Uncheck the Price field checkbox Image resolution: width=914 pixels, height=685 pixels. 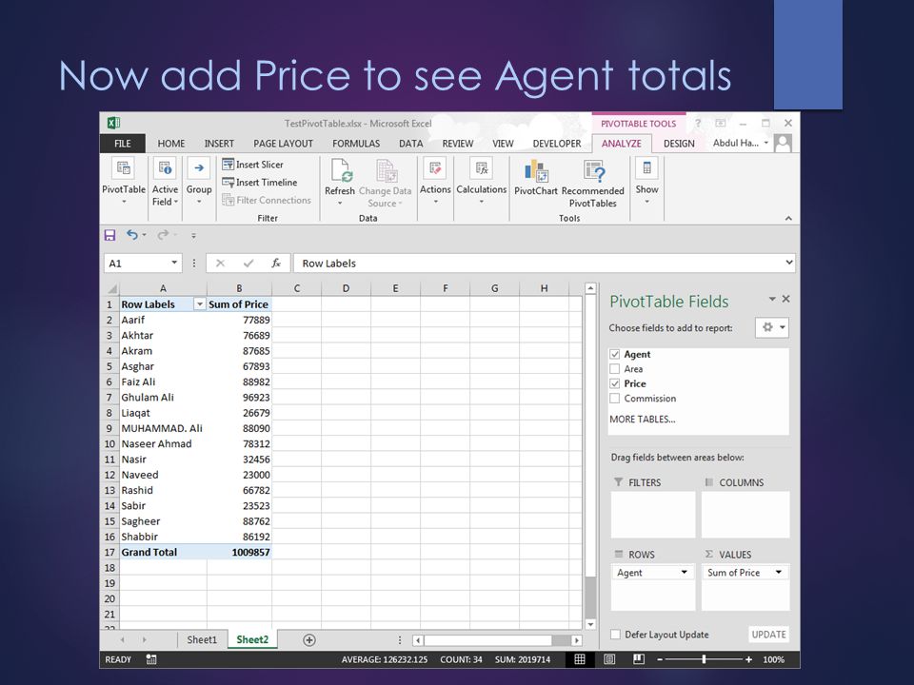coord(614,383)
